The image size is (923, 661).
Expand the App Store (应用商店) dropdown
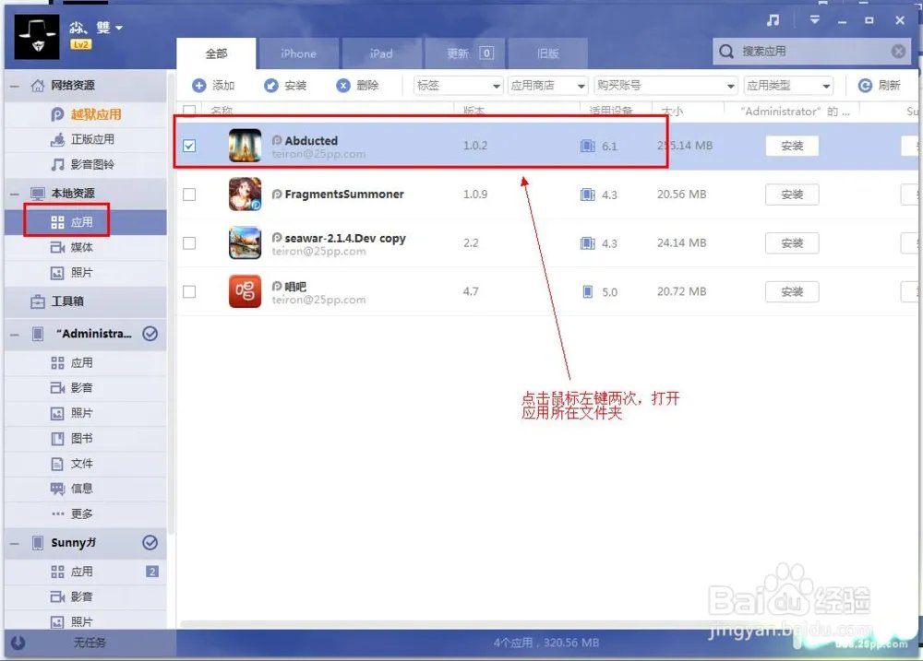tap(548, 86)
